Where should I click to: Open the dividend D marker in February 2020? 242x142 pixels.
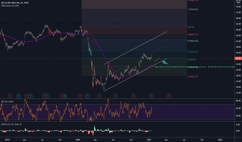point(87,96)
